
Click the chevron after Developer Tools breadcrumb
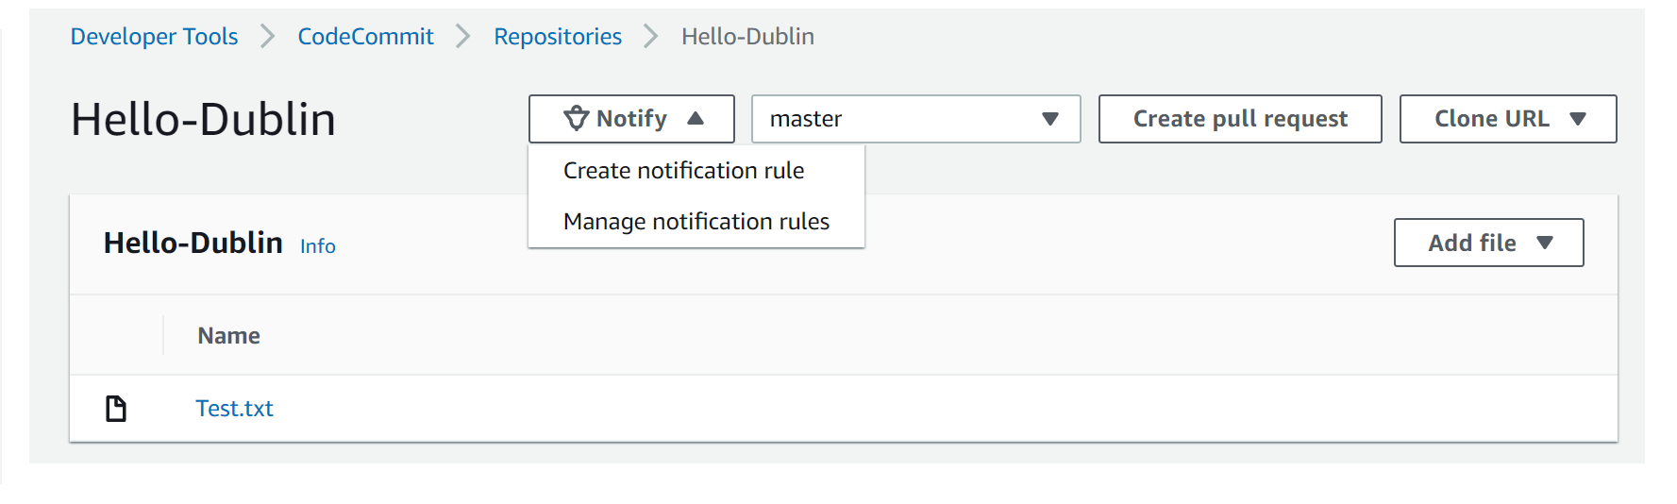(x=268, y=37)
